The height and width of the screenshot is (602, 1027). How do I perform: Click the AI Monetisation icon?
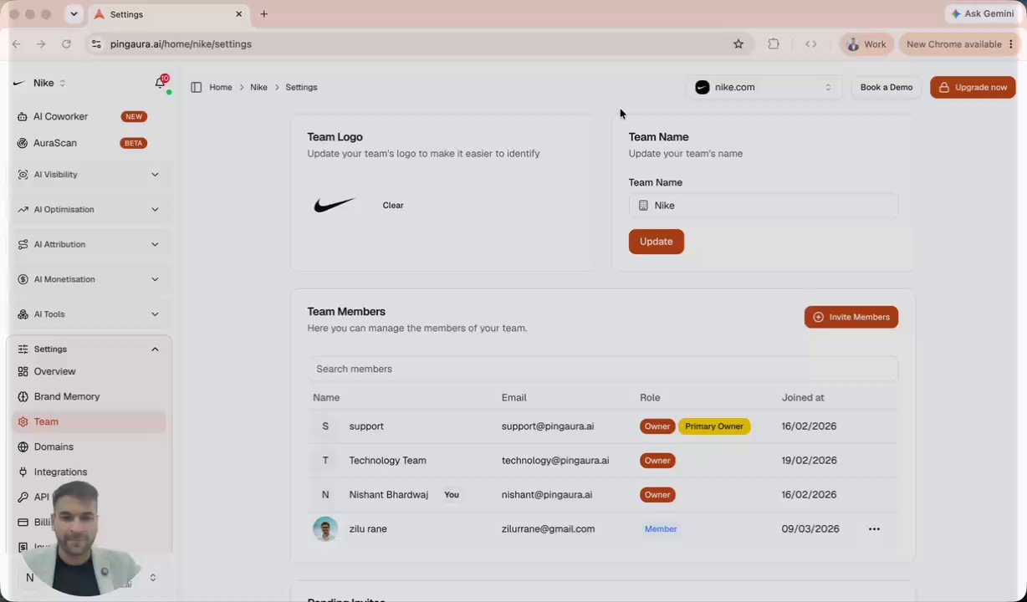pyautogui.click(x=23, y=279)
